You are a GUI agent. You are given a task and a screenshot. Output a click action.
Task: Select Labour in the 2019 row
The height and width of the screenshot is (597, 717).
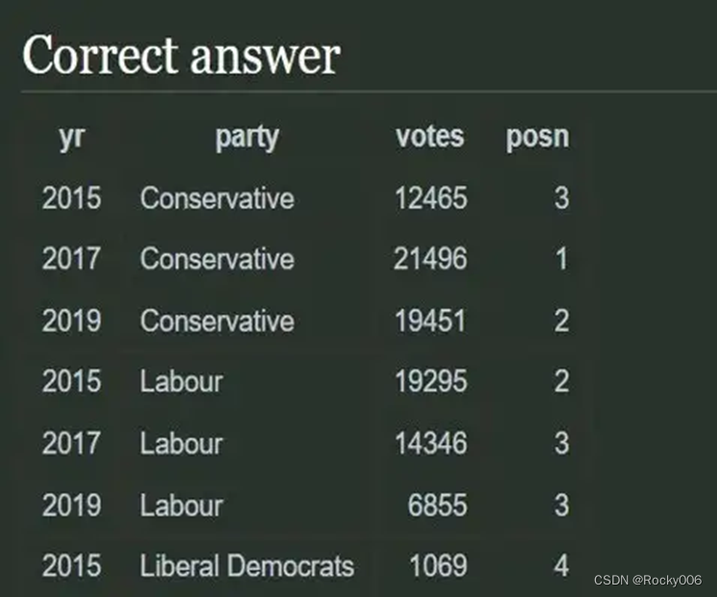pyautogui.click(x=181, y=506)
